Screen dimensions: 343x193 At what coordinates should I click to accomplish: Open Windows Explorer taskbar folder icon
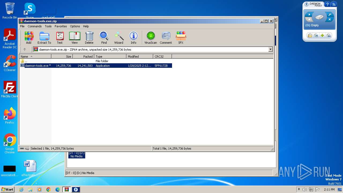tap(30, 190)
